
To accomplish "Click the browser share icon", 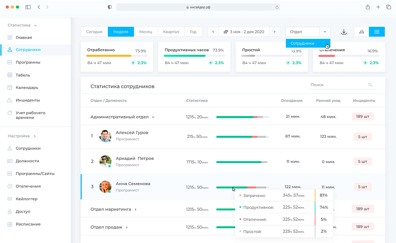I will (x=368, y=7).
